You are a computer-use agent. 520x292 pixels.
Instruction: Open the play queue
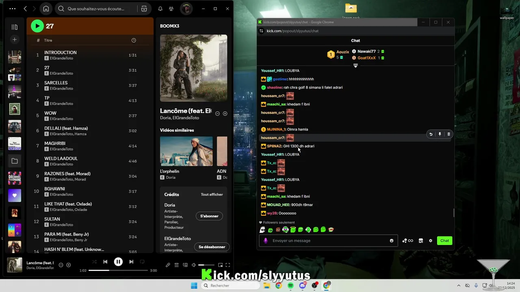(x=176, y=265)
